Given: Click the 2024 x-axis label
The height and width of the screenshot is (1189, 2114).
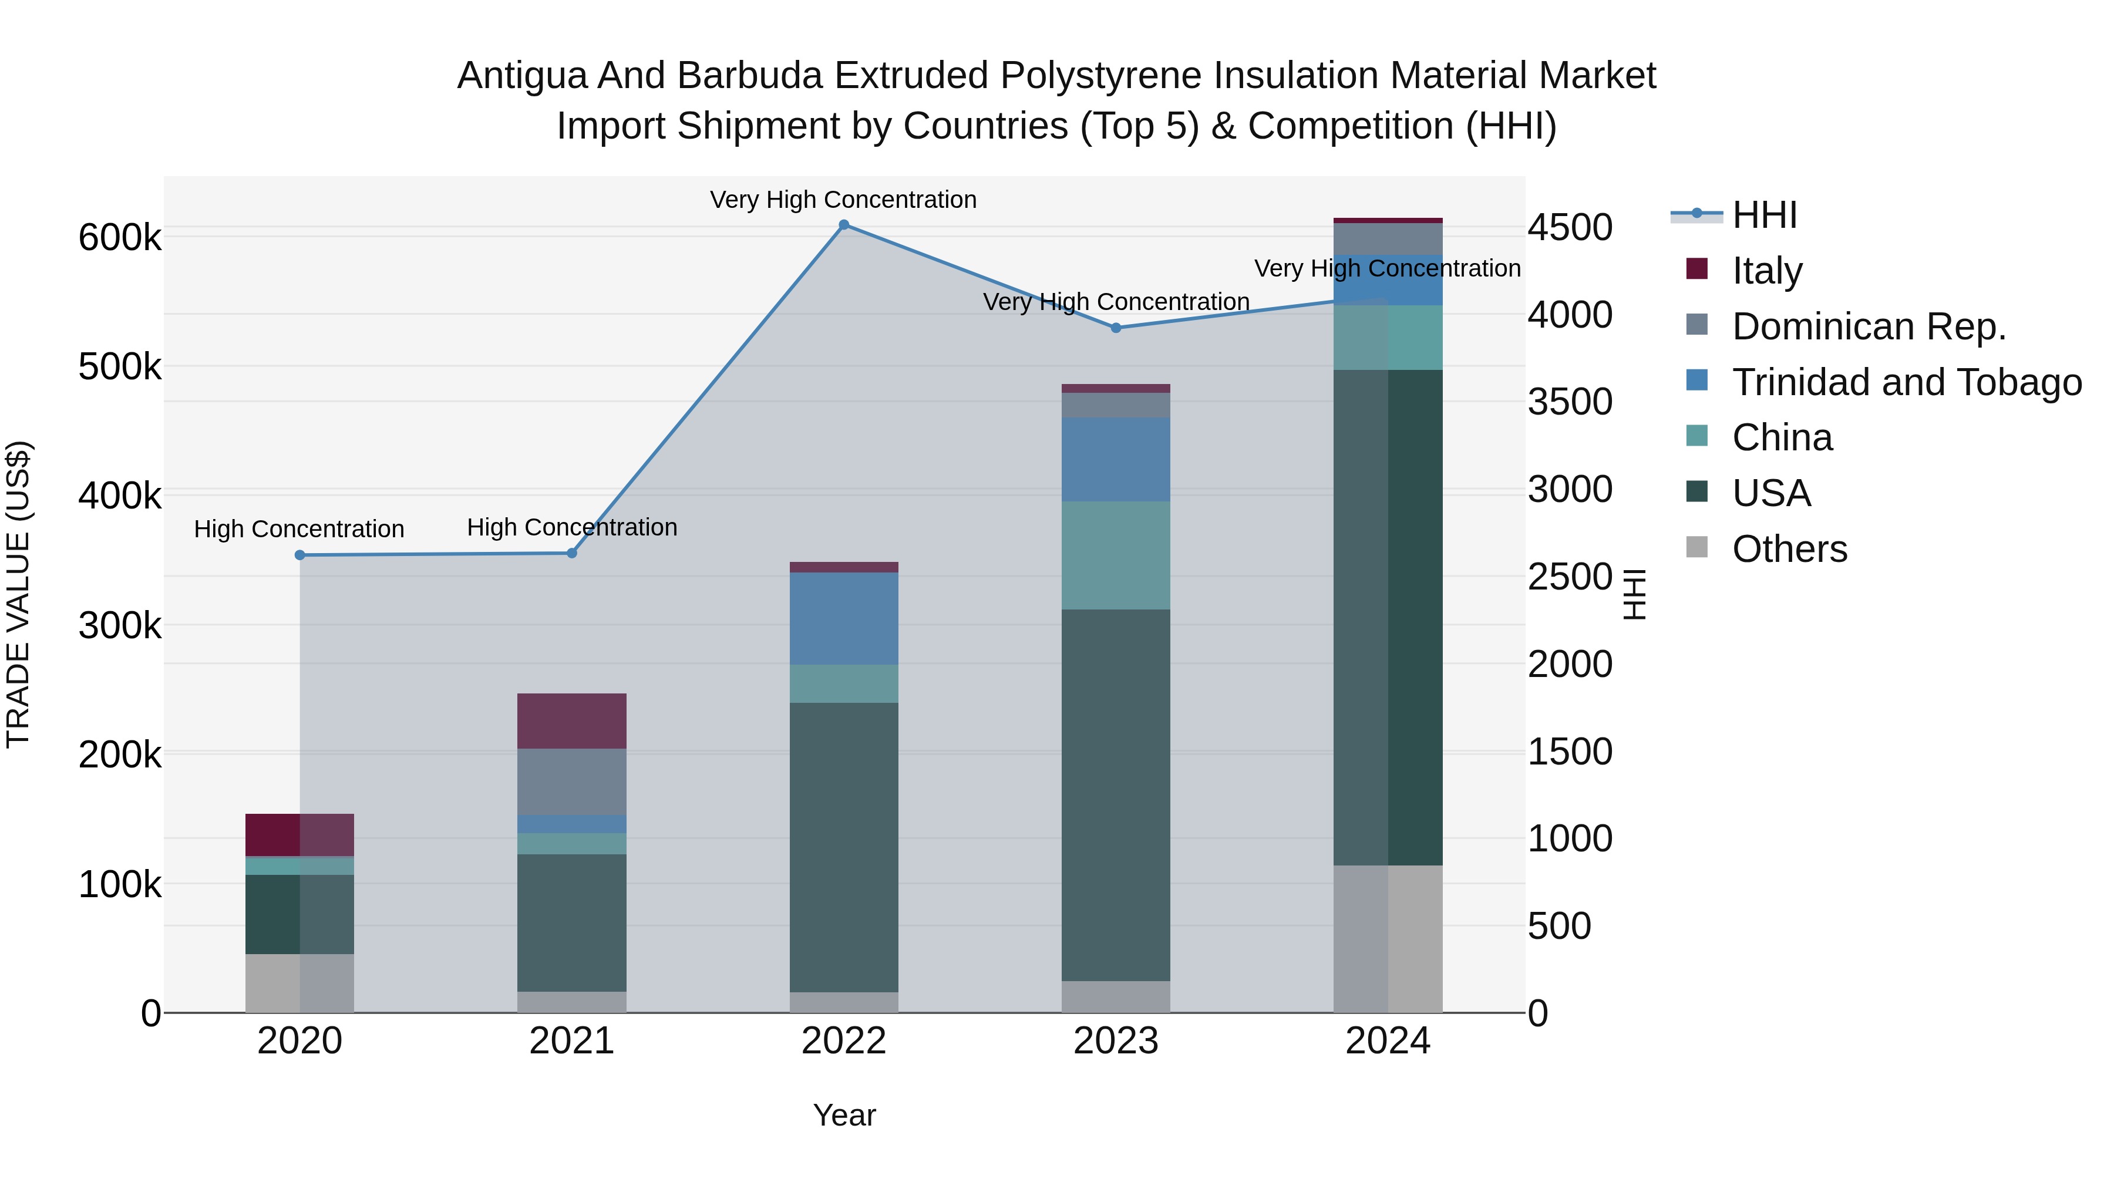Looking at the screenshot, I should pos(1388,1041).
